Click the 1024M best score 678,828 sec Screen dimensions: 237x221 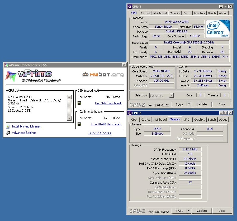(112, 118)
